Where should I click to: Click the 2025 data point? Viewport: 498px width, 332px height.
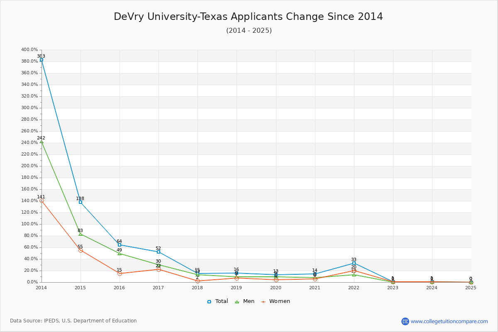471,282
